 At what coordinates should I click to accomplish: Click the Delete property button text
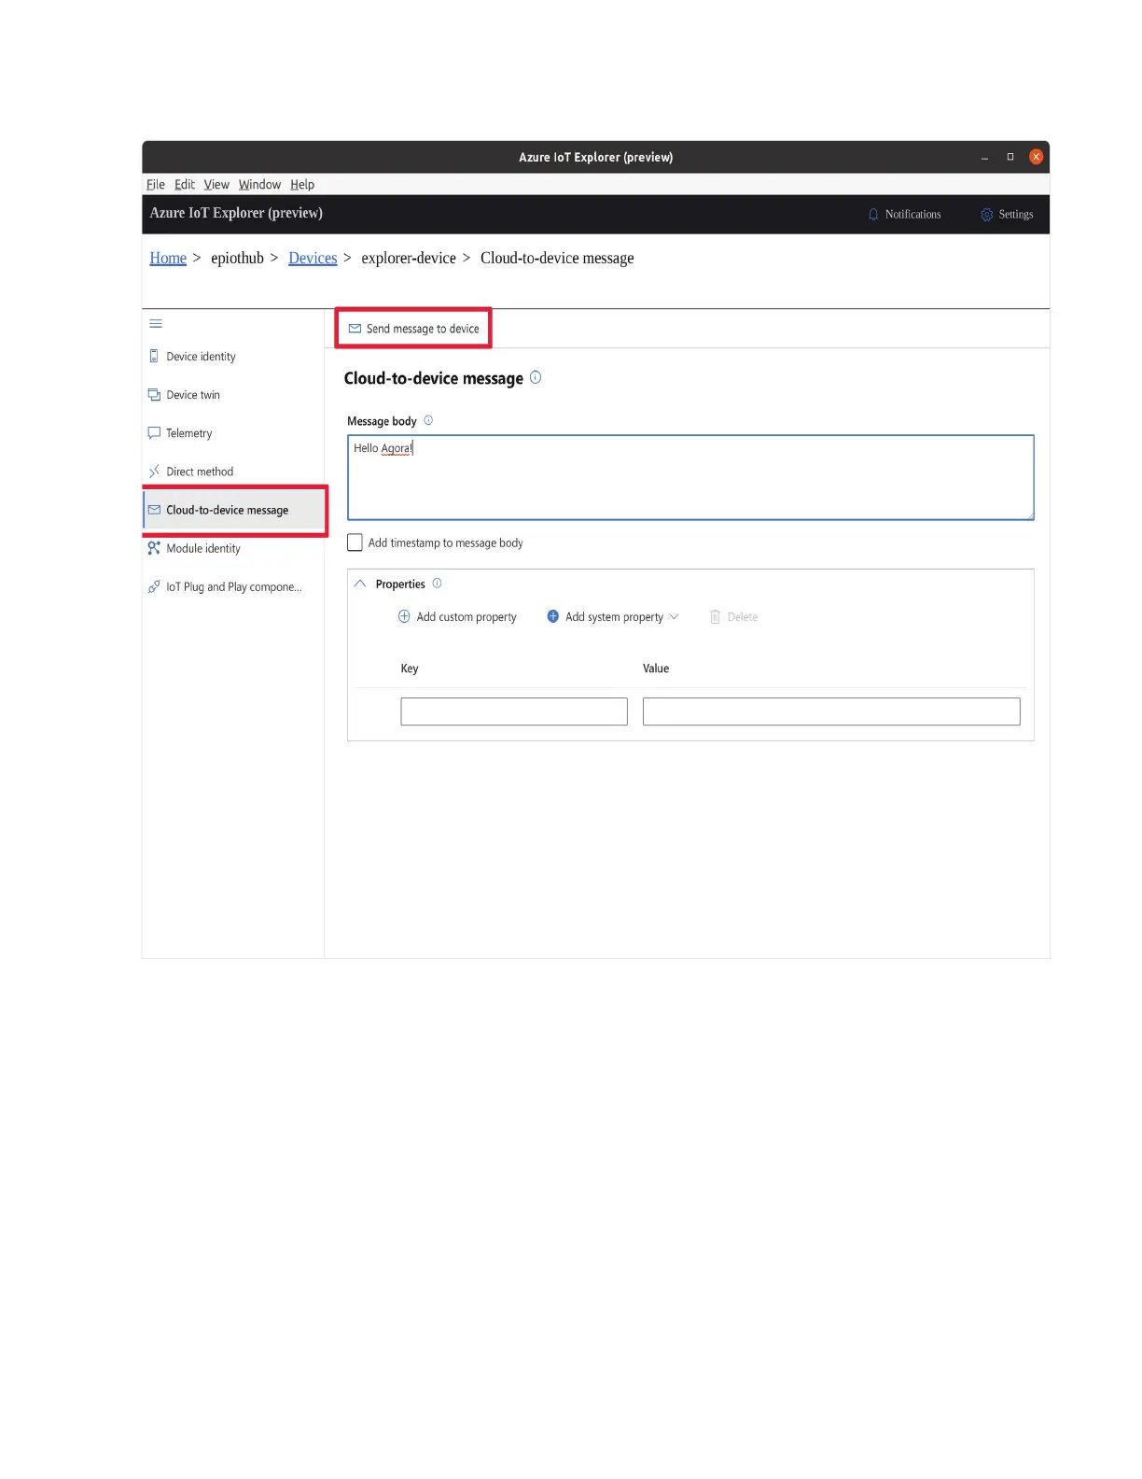click(x=743, y=616)
